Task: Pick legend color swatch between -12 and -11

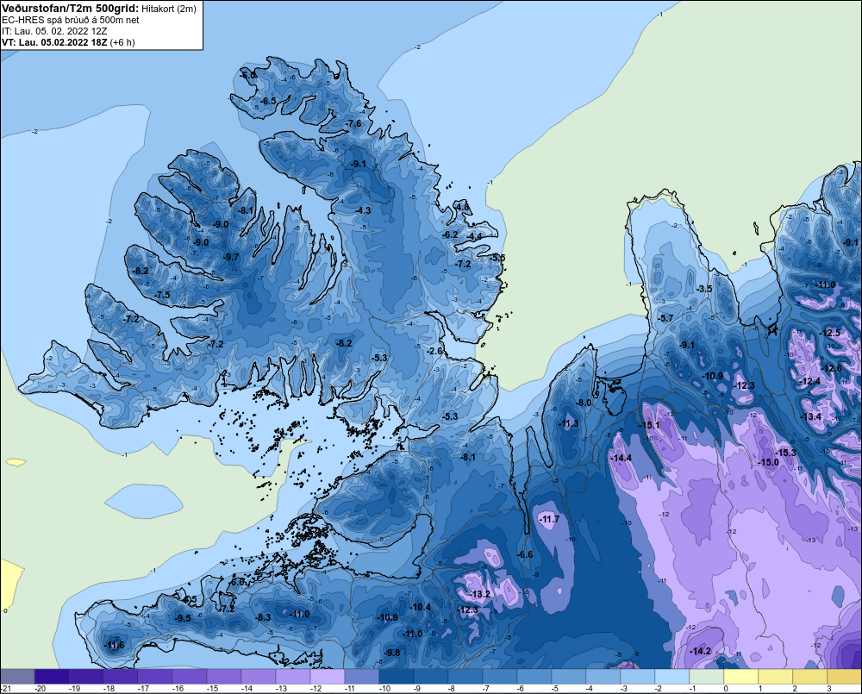Action: [327, 676]
